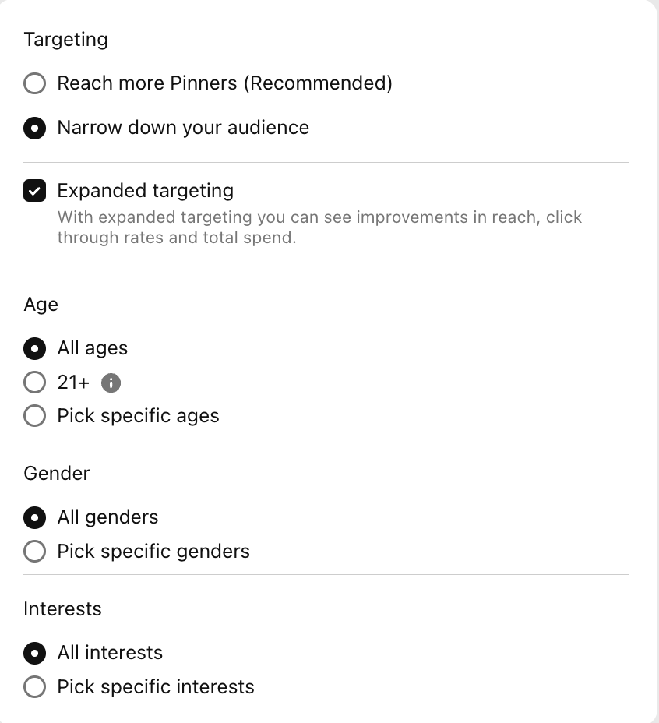This screenshot has height=723, width=659.
Task: Choose the All genders radio button
Action: (34, 517)
